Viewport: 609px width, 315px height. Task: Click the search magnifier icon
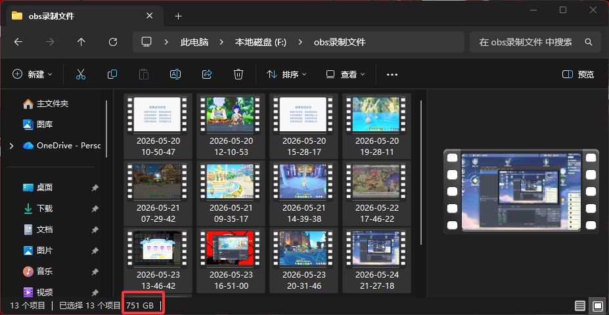(589, 42)
